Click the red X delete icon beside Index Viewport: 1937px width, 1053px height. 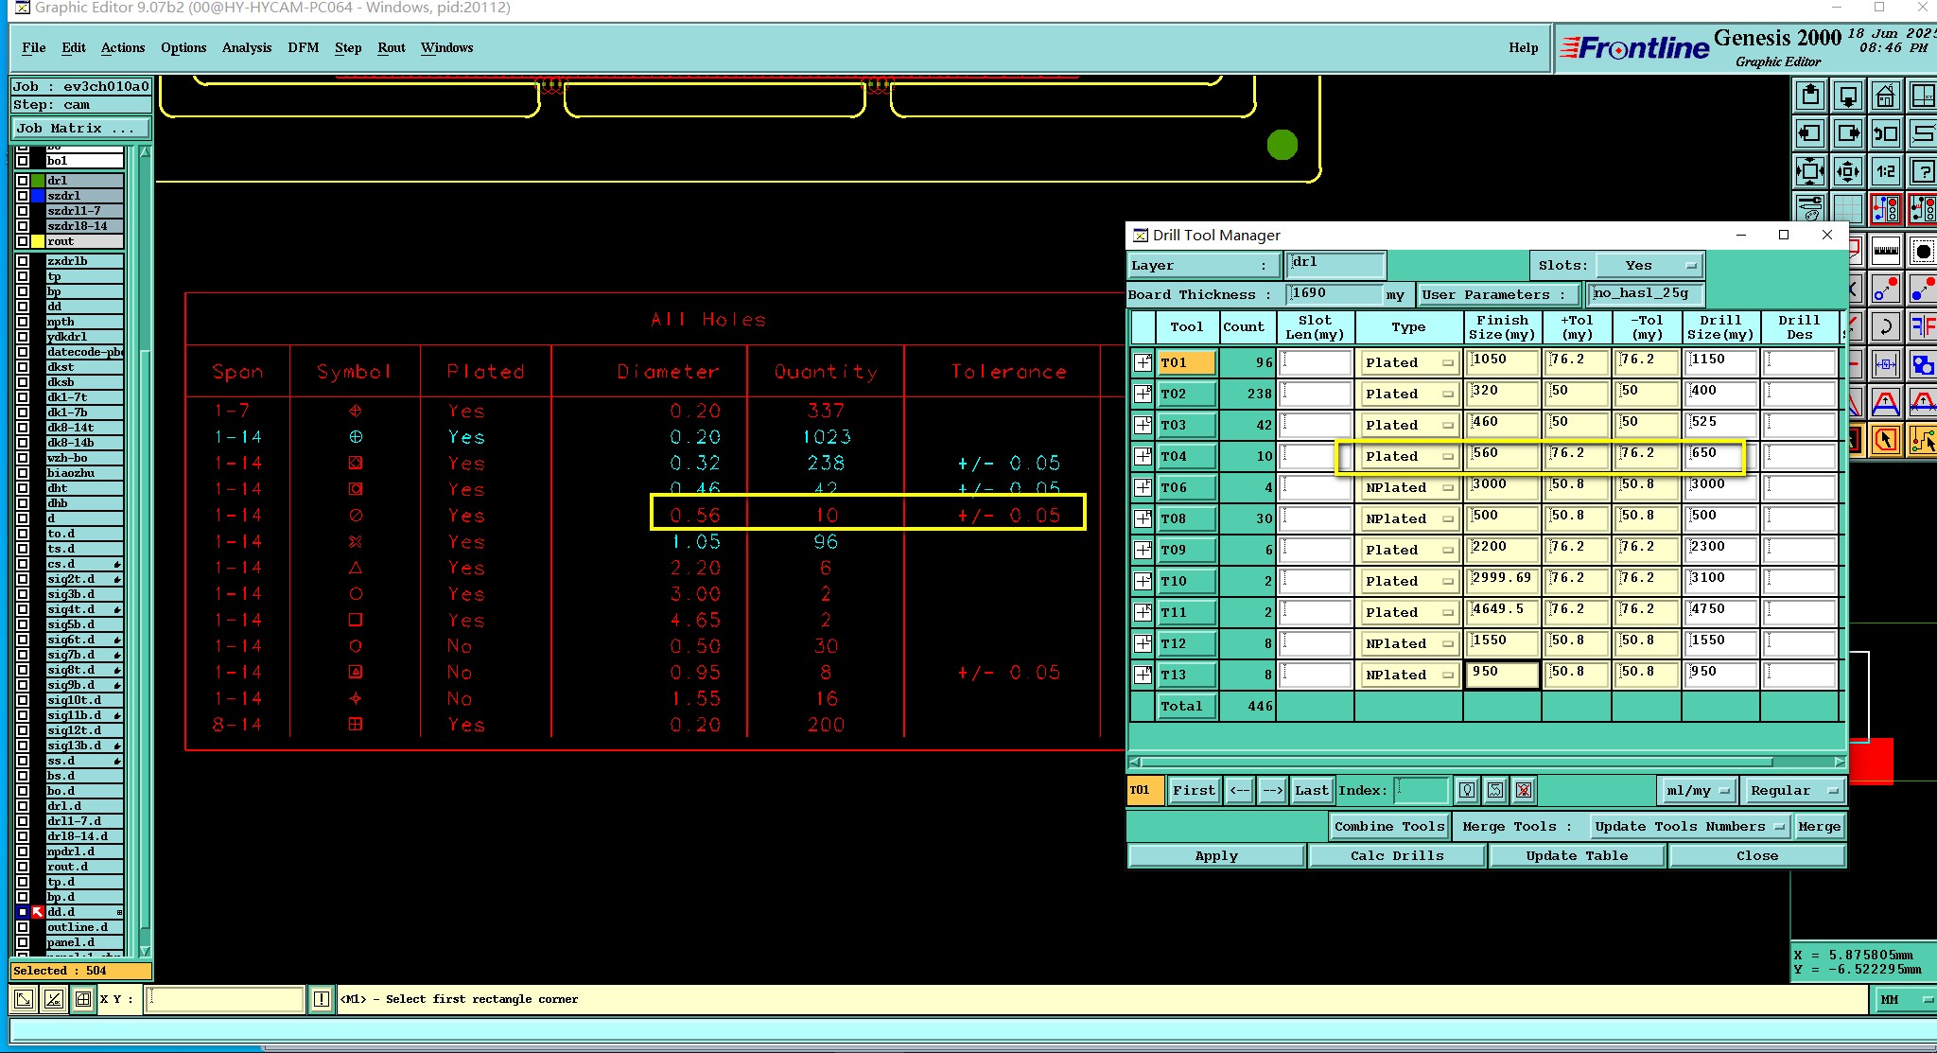click(1524, 790)
